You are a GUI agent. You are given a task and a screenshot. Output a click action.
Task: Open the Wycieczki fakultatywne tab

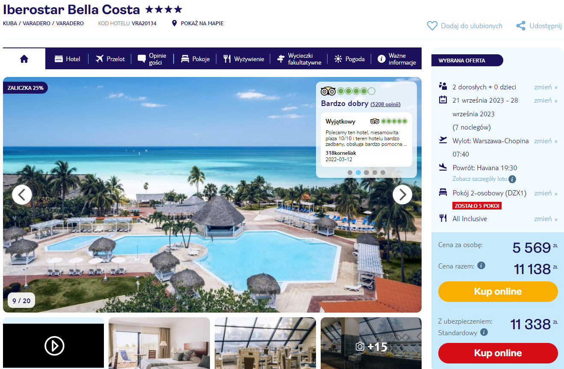point(299,59)
